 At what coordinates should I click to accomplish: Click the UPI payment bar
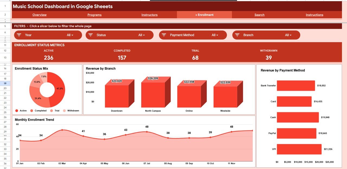tap(299, 149)
